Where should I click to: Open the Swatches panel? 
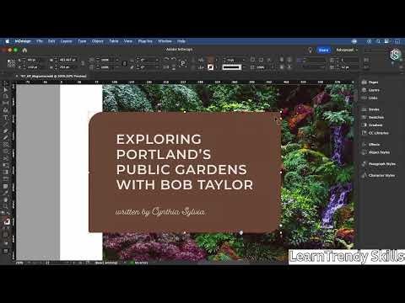click(x=373, y=117)
